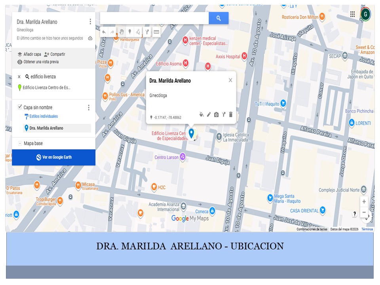
Task: Click Compartir
Action: pos(55,54)
